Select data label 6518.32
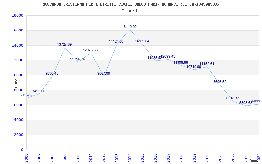The width and height of the screenshot is (262, 164). [233, 98]
